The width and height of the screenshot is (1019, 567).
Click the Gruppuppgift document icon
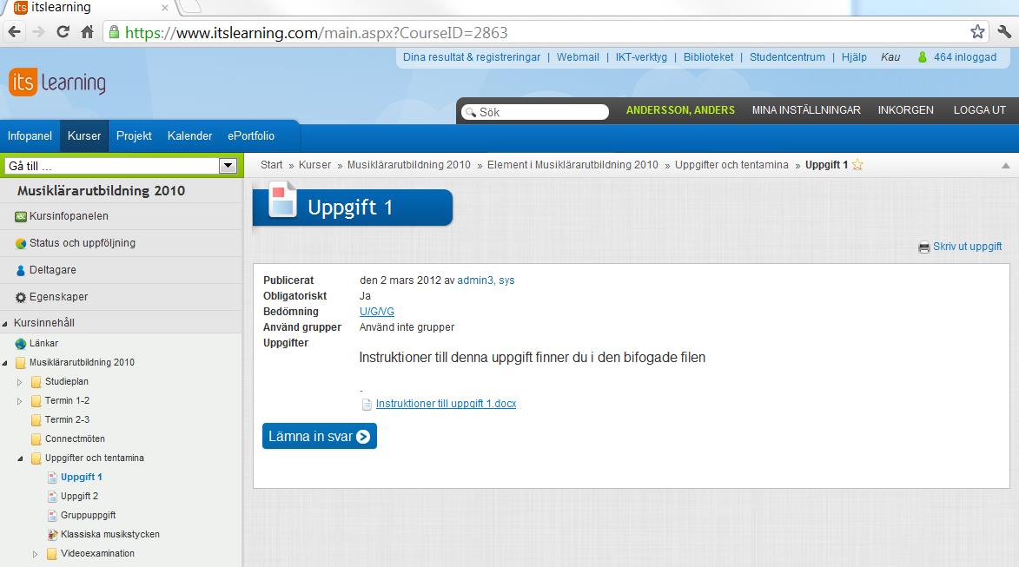click(53, 516)
